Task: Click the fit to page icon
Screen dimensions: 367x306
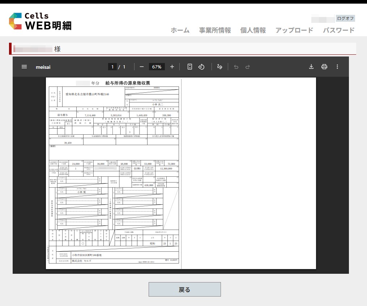Action: (x=190, y=67)
